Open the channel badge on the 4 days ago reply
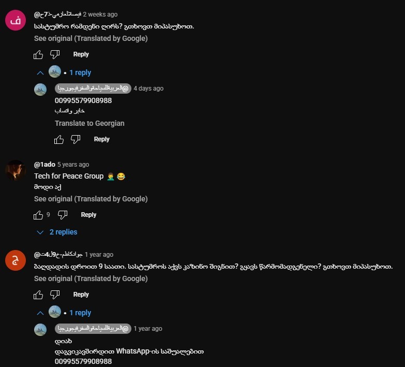The width and height of the screenshot is (405, 367). (93, 89)
